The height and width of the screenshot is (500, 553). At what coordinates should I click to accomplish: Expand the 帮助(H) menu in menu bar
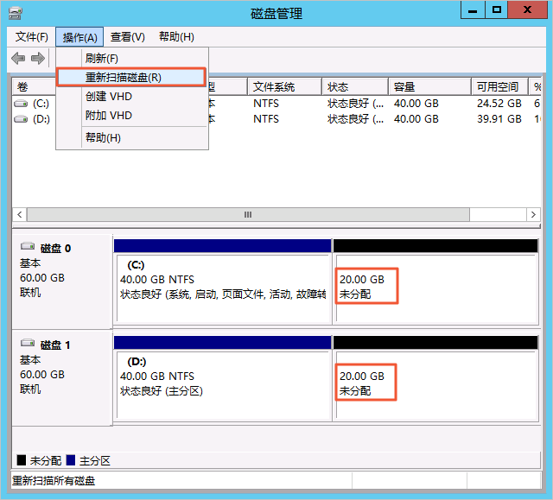click(x=176, y=37)
